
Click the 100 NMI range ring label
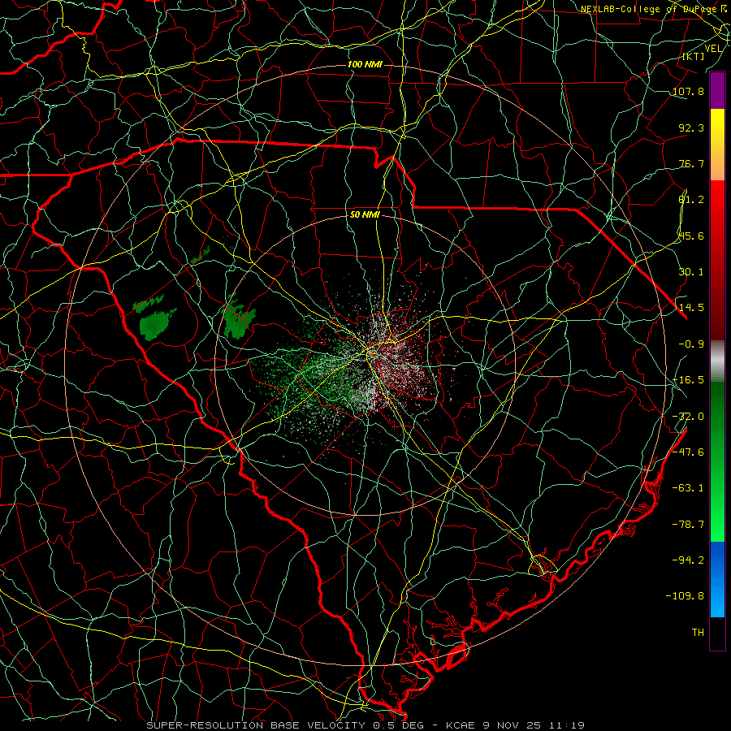pyautogui.click(x=365, y=64)
